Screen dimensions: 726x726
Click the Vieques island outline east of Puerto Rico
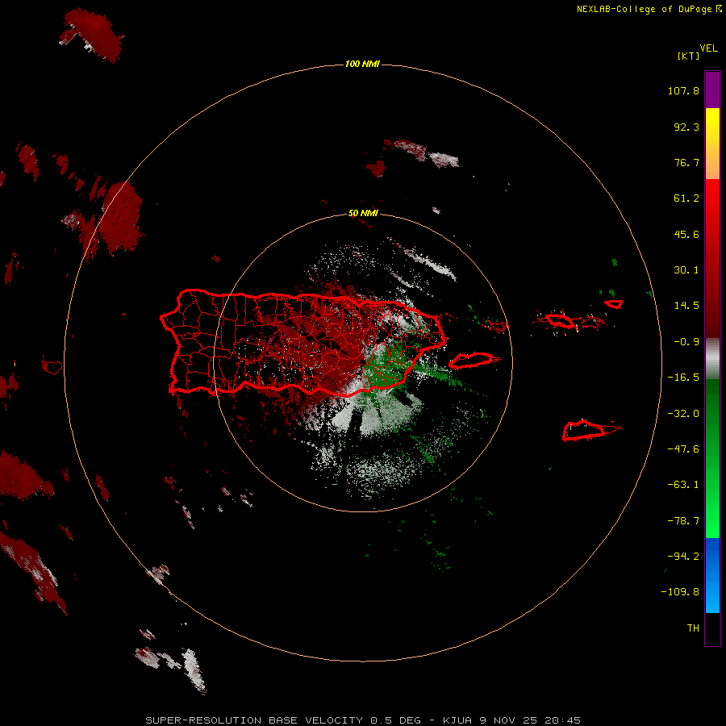click(x=471, y=360)
